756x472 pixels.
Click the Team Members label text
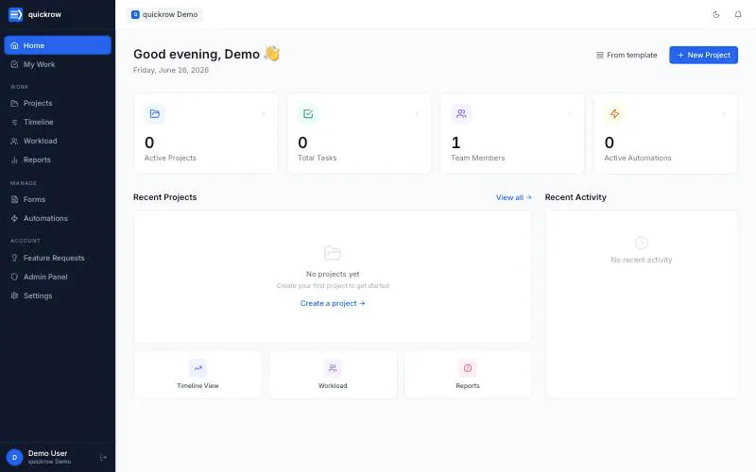click(x=478, y=158)
